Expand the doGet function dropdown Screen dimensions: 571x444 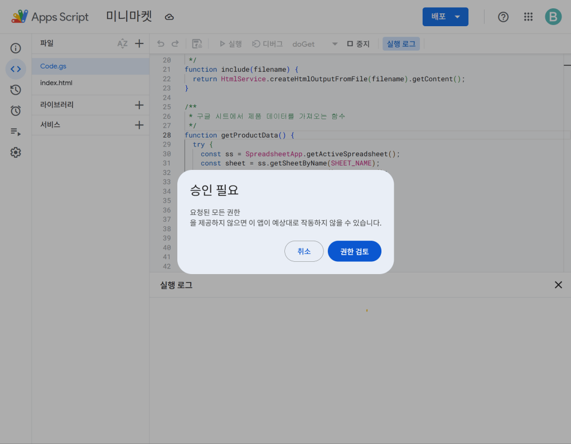click(335, 44)
